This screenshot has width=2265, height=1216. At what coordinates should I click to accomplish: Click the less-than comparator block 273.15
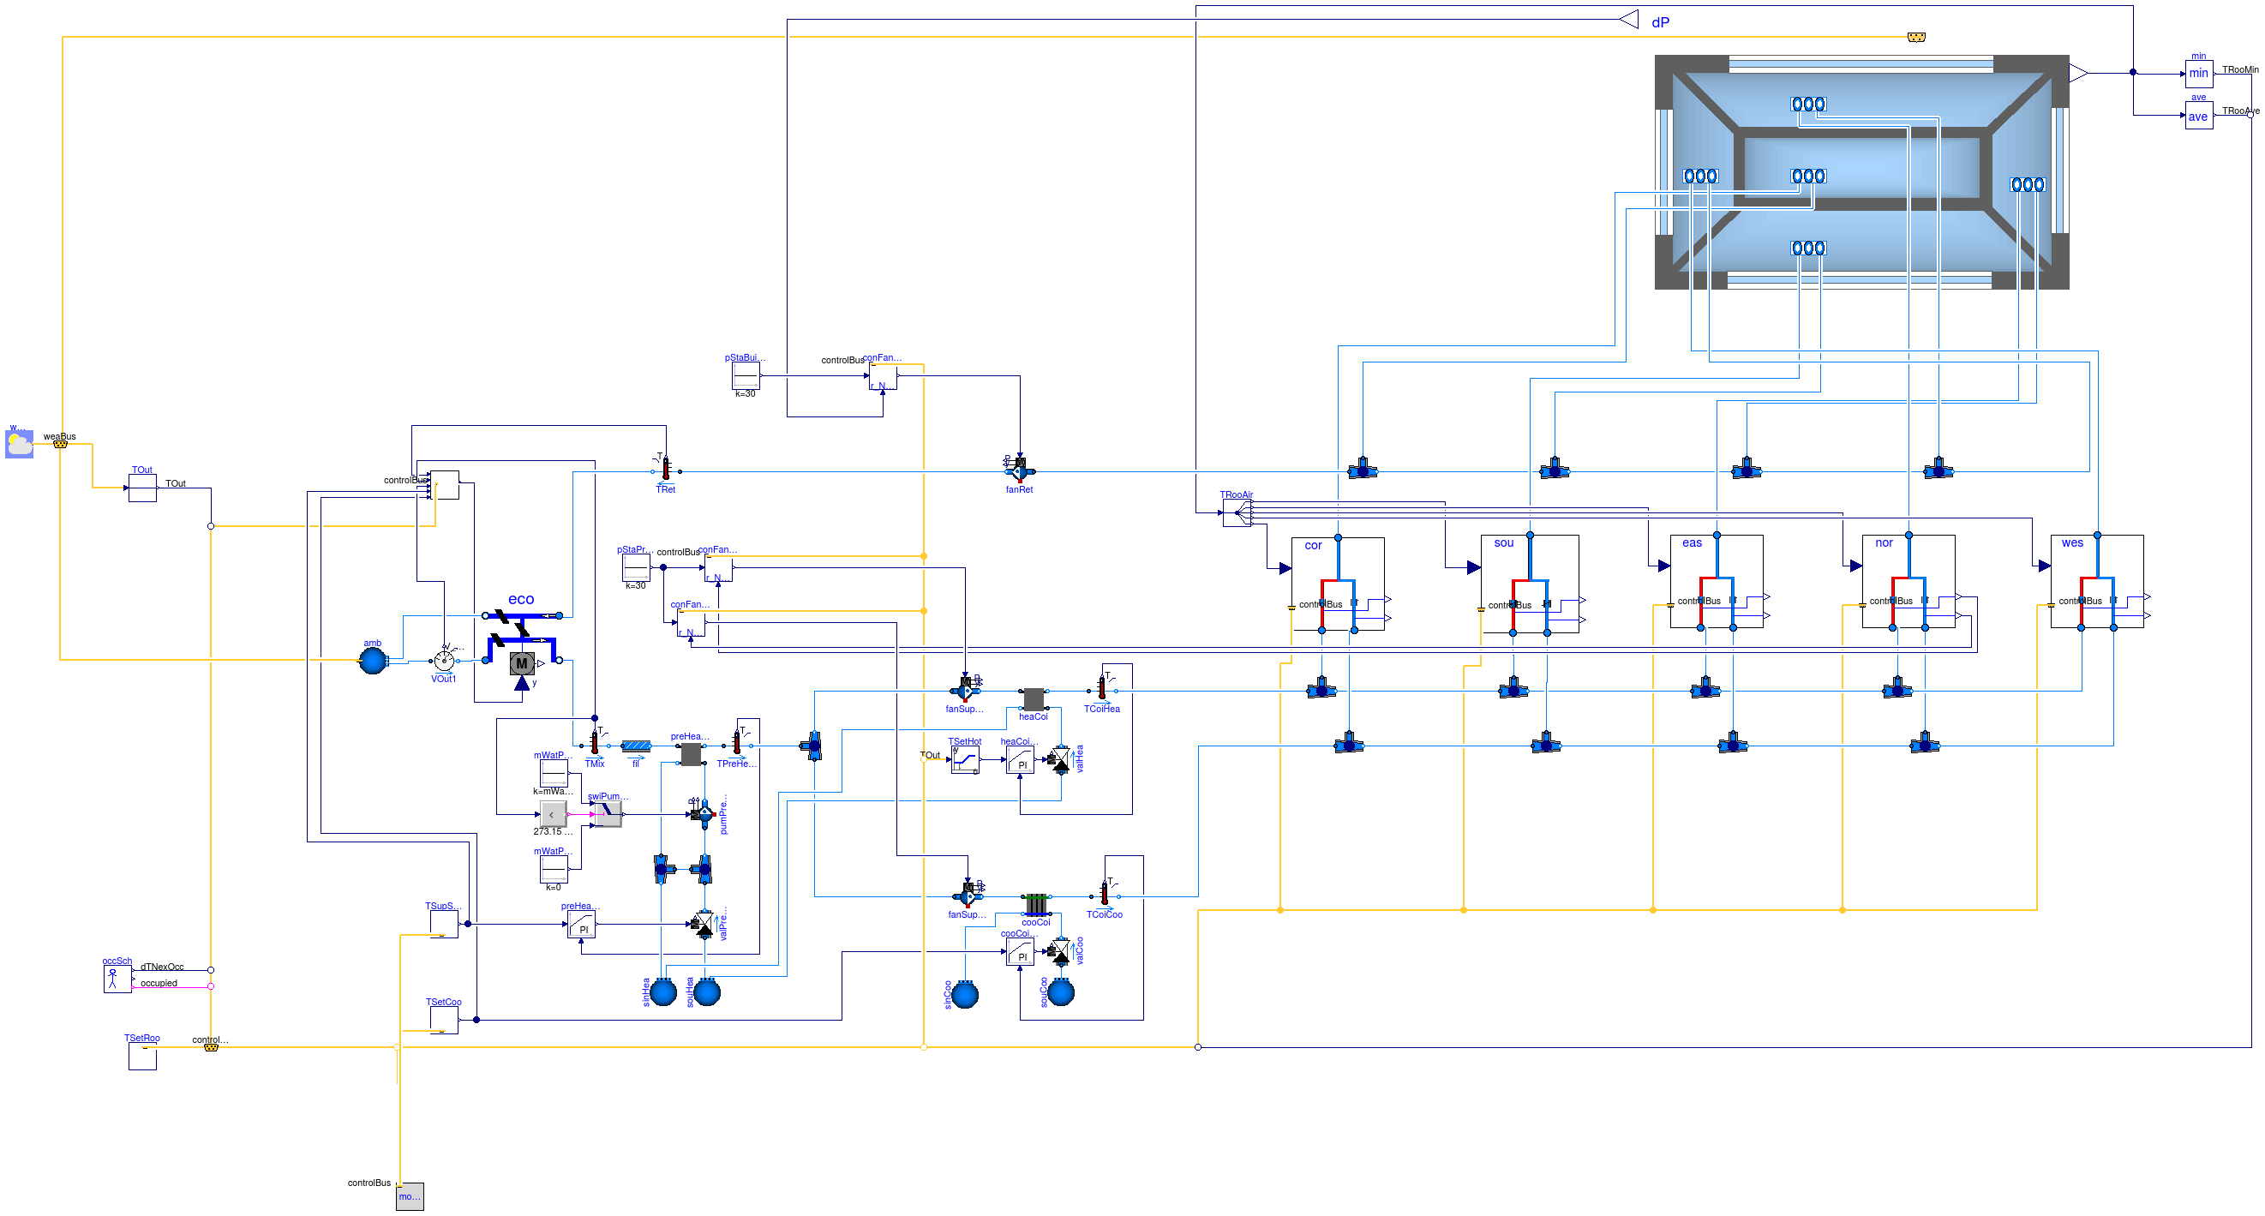(553, 814)
